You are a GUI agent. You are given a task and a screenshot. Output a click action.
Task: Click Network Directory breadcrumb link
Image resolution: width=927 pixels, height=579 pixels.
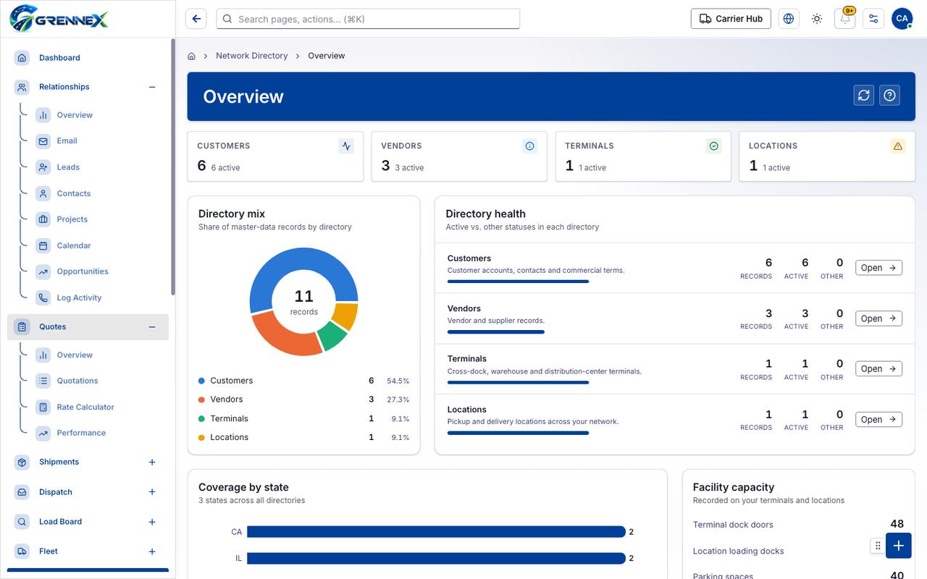click(x=251, y=56)
